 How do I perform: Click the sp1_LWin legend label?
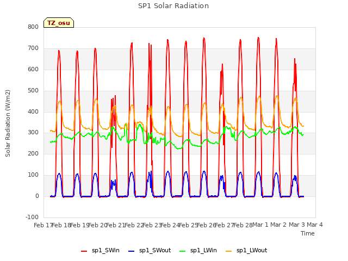203,251
